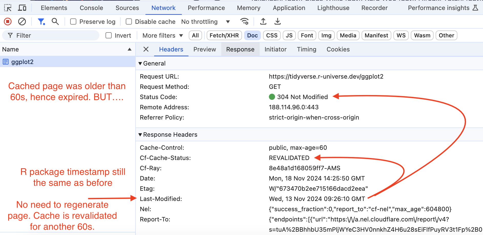Open network conditions wifi icon
The height and width of the screenshot is (235, 483).
coord(245,22)
